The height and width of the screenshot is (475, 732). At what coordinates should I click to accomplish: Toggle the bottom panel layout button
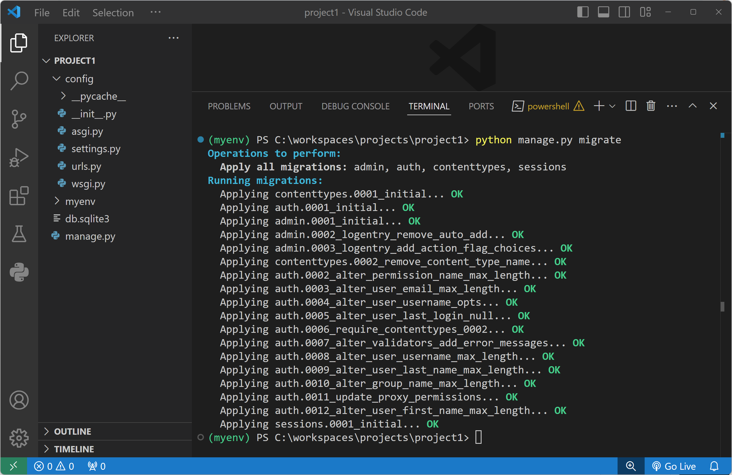tap(603, 12)
